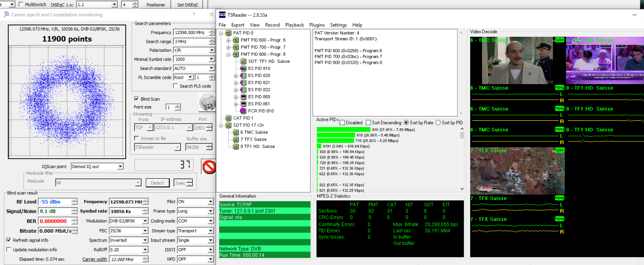Open the Settings menu in TSReader

click(338, 25)
